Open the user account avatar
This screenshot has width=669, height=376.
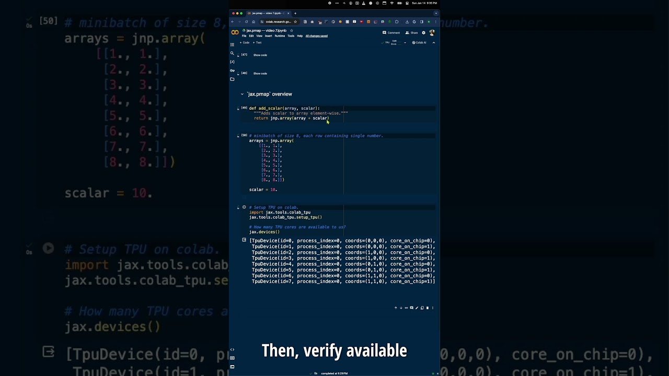click(x=432, y=32)
